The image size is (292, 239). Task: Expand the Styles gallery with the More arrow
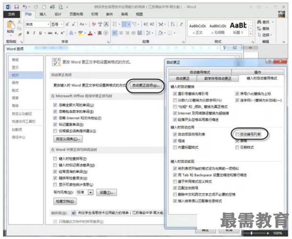[251, 34]
